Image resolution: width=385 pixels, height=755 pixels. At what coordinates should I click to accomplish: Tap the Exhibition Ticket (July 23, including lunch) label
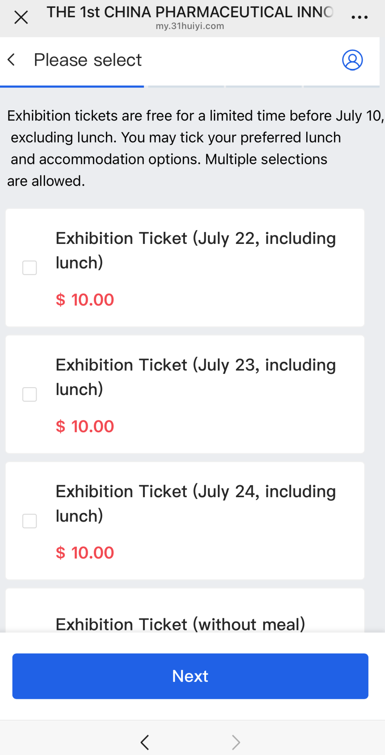195,377
